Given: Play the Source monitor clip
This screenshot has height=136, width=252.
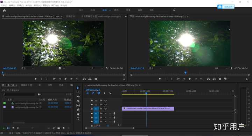Looking at the screenshot, I should (65, 79).
